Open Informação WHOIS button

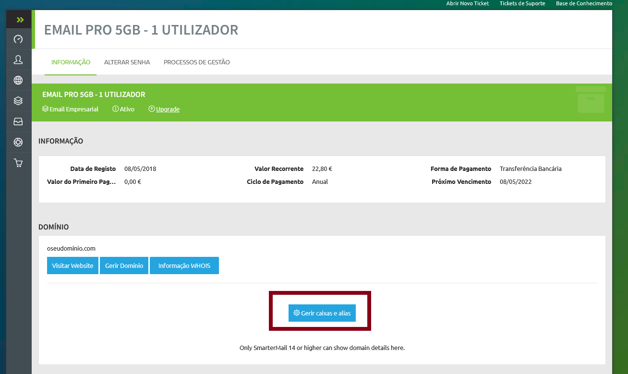point(184,265)
